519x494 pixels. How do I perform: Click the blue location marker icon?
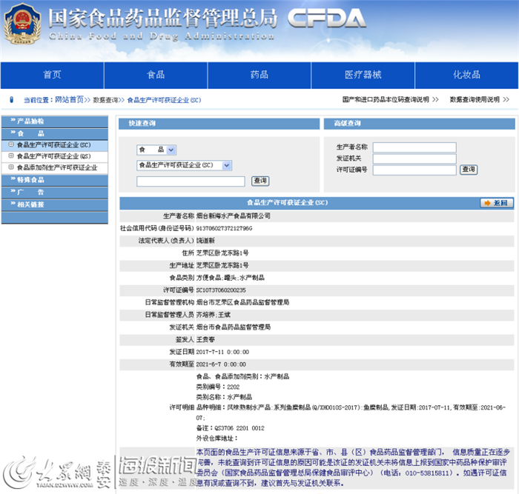tap(12, 99)
